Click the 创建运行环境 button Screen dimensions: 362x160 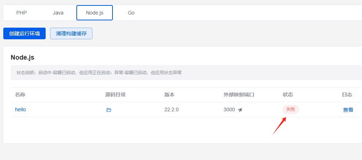click(x=24, y=33)
